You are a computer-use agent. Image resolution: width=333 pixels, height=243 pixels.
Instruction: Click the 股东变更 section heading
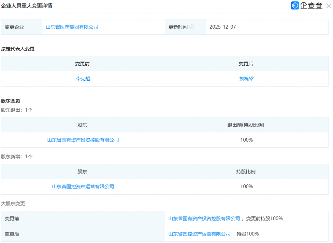point(11,101)
